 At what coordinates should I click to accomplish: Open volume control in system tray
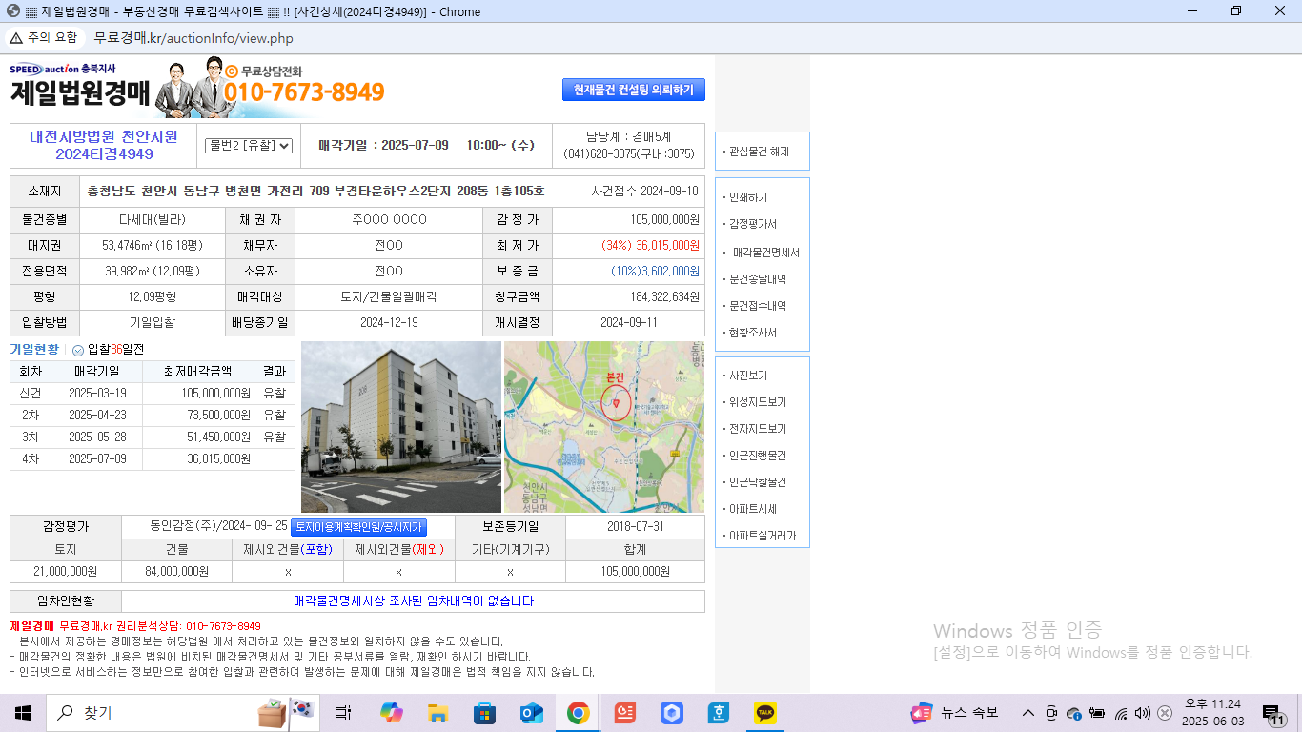click(x=1143, y=713)
